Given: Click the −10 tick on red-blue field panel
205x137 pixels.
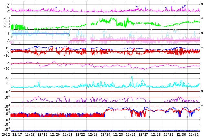Looking at the screenshot, I should [6, 55].
